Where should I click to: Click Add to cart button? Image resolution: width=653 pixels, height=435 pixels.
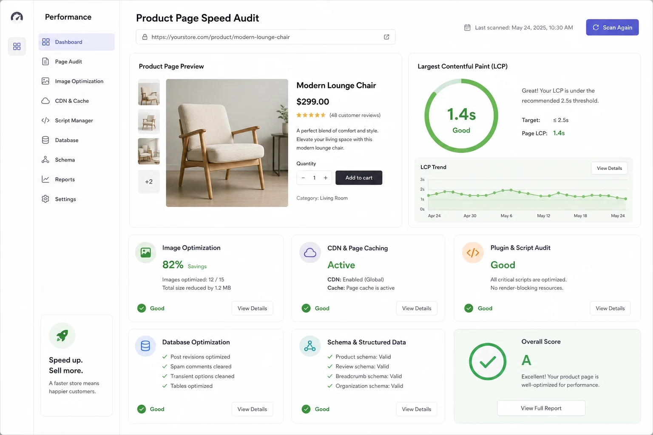click(x=359, y=178)
